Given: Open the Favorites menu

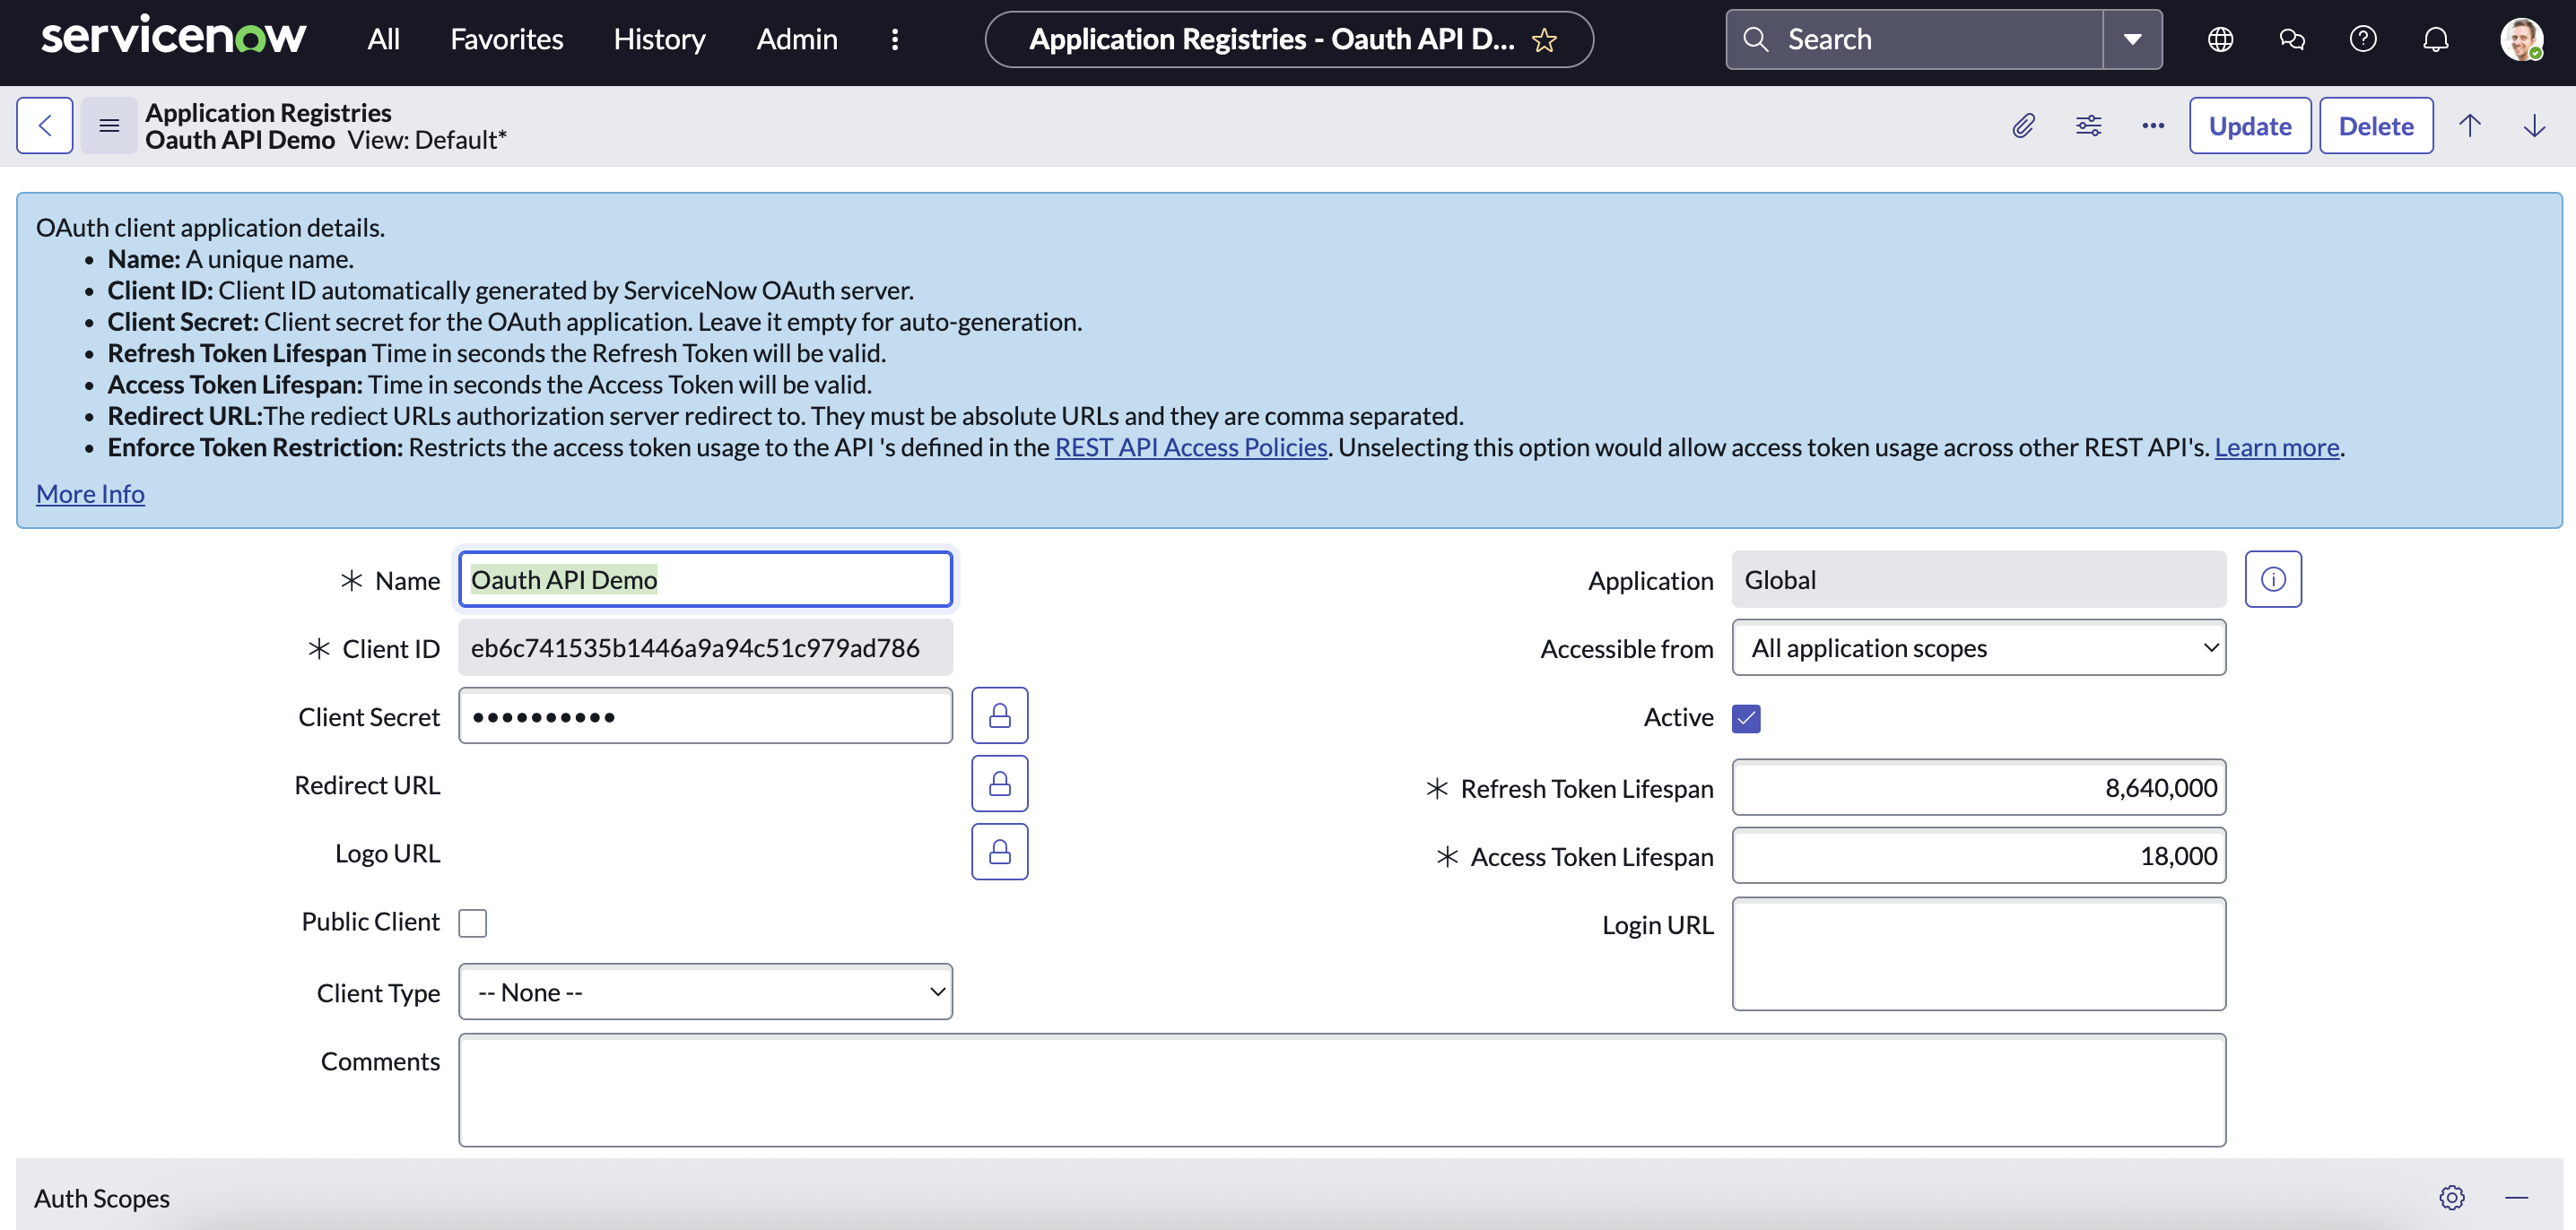Looking at the screenshot, I should pos(506,39).
